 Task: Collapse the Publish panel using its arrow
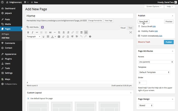[x=172, y=16]
